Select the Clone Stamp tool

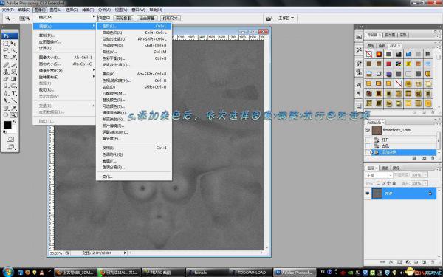point(6,72)
